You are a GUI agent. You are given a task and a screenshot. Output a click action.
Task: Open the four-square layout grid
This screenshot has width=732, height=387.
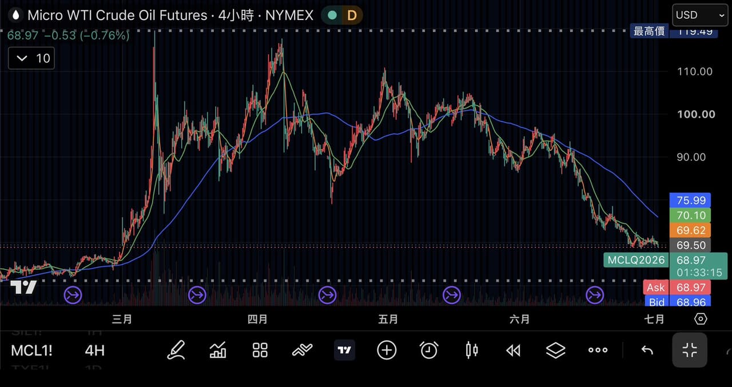[260, 350]
